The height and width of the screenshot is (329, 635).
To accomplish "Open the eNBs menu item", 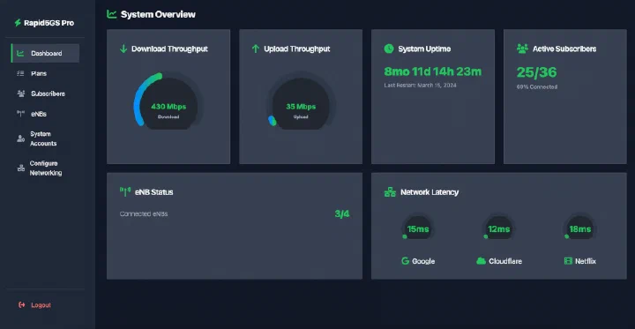I will click(x=45, y=114).
